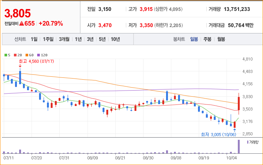Click the red up-triangle beside 655
The width and height of the screenshot is (263, 165).
21,24
